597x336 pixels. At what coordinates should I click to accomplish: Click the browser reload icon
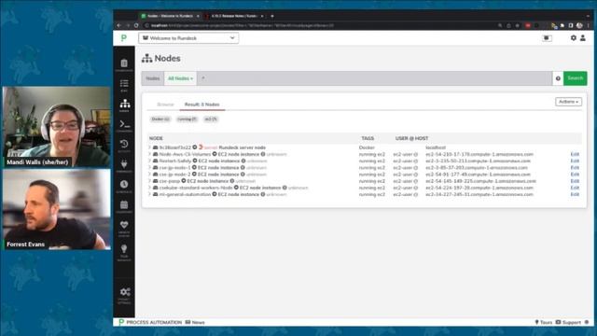(136, 25)
